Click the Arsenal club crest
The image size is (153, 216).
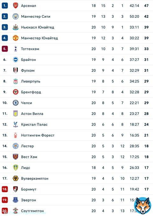16,6
